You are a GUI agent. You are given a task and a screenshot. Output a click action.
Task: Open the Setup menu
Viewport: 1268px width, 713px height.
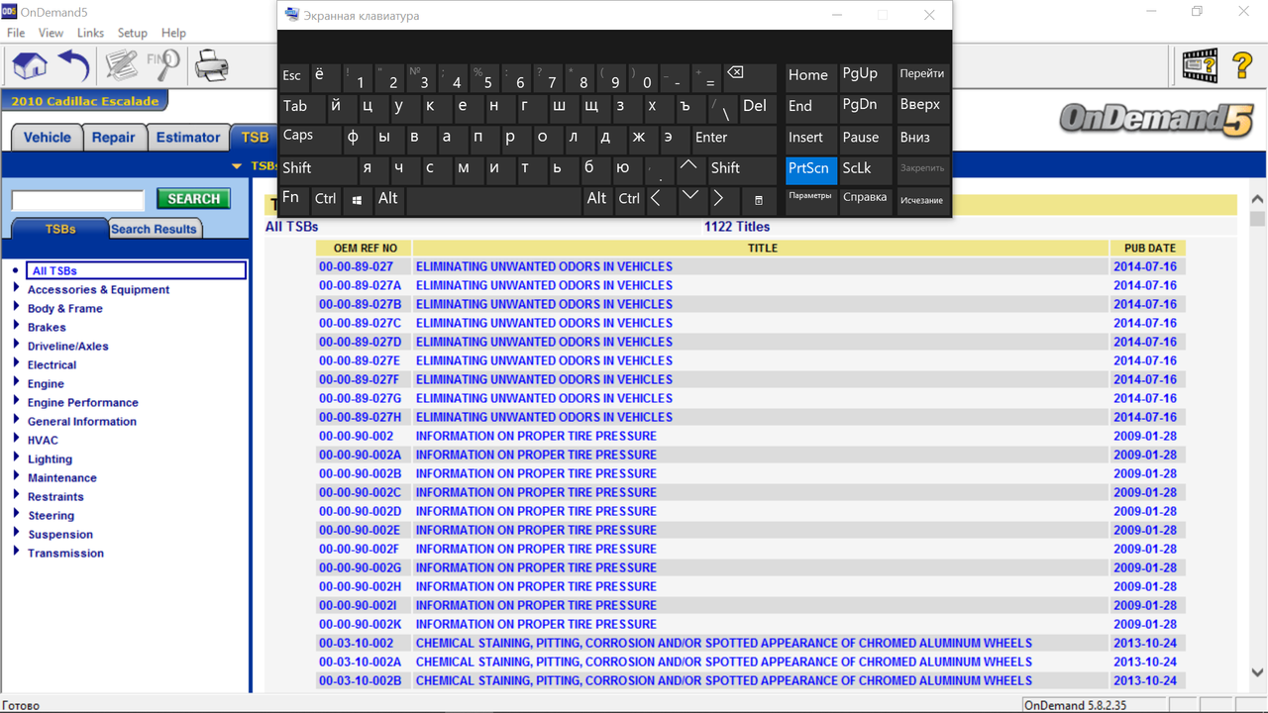coord(132,33)
